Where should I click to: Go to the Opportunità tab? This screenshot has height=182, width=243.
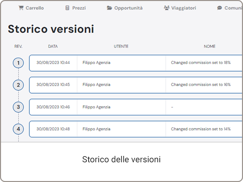click(125, 8)
